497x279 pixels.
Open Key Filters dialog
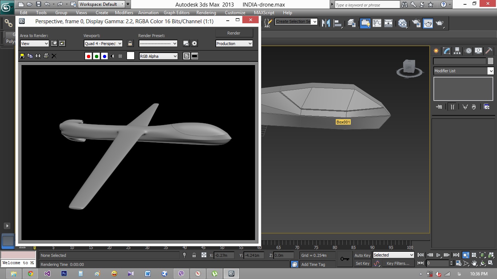coord(398,263)
